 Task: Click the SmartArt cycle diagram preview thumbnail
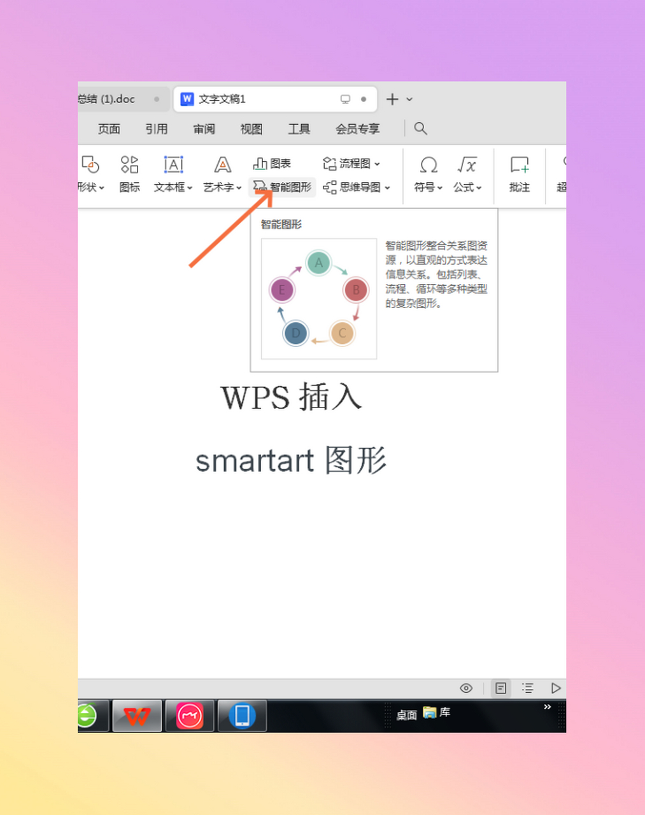[x=318, y=298]
